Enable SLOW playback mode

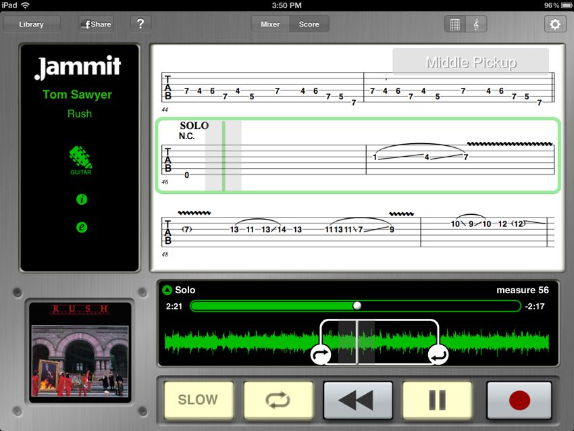(199, 399)
